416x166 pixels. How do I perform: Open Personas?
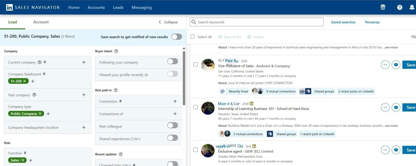click(372, 22)
